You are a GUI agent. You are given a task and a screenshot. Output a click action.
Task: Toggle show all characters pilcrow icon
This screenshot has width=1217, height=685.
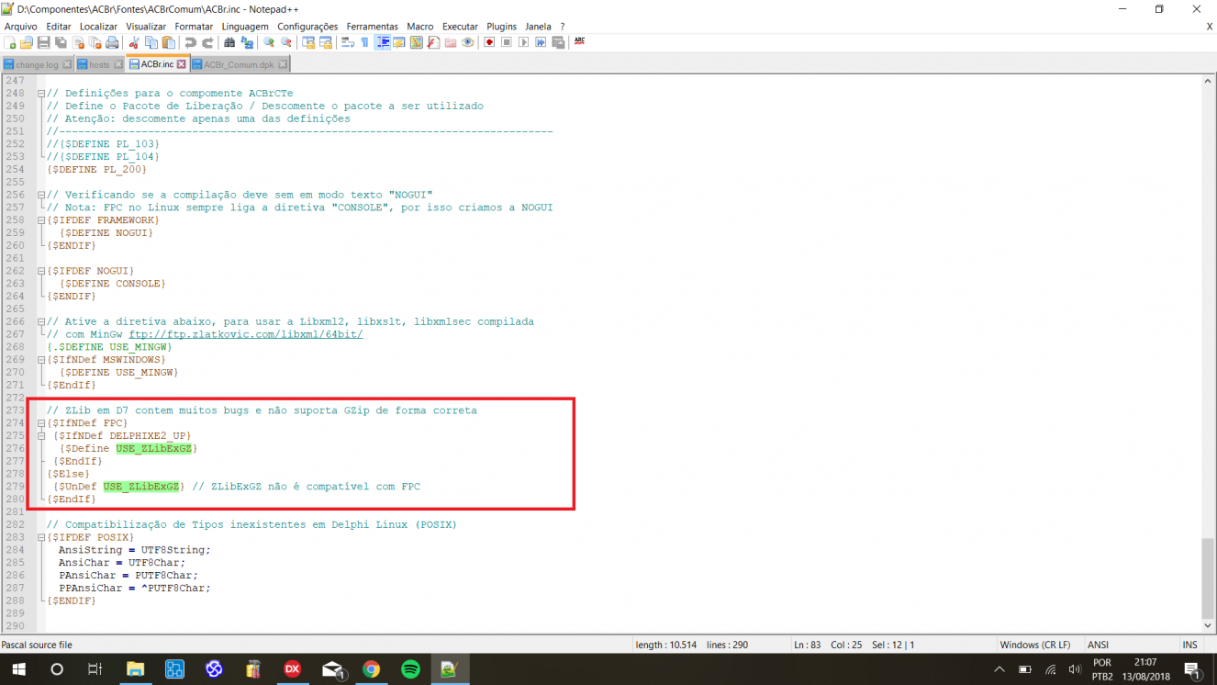(x=364, y=42)
